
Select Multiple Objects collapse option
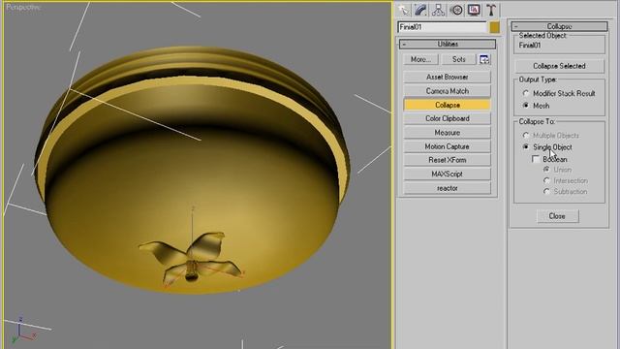click(551, 136)
